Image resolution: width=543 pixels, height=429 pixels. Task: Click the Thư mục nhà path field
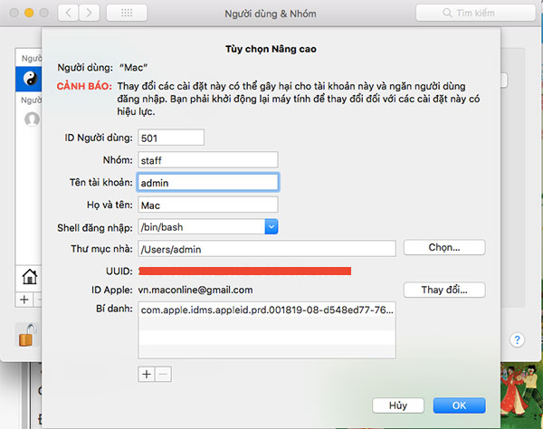[266, 248]
